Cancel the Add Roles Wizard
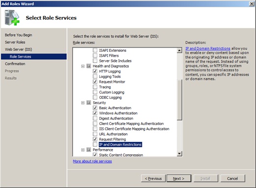Screen dimensions: 256x188 [233, 178]
